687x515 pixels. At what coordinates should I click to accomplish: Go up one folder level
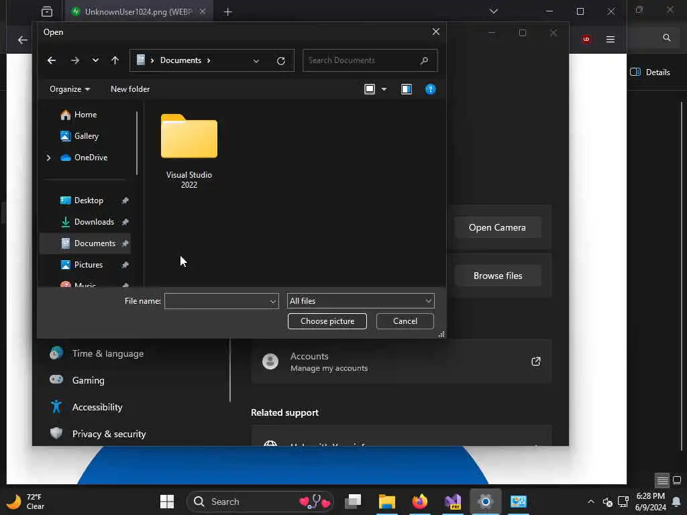point(115,60)
